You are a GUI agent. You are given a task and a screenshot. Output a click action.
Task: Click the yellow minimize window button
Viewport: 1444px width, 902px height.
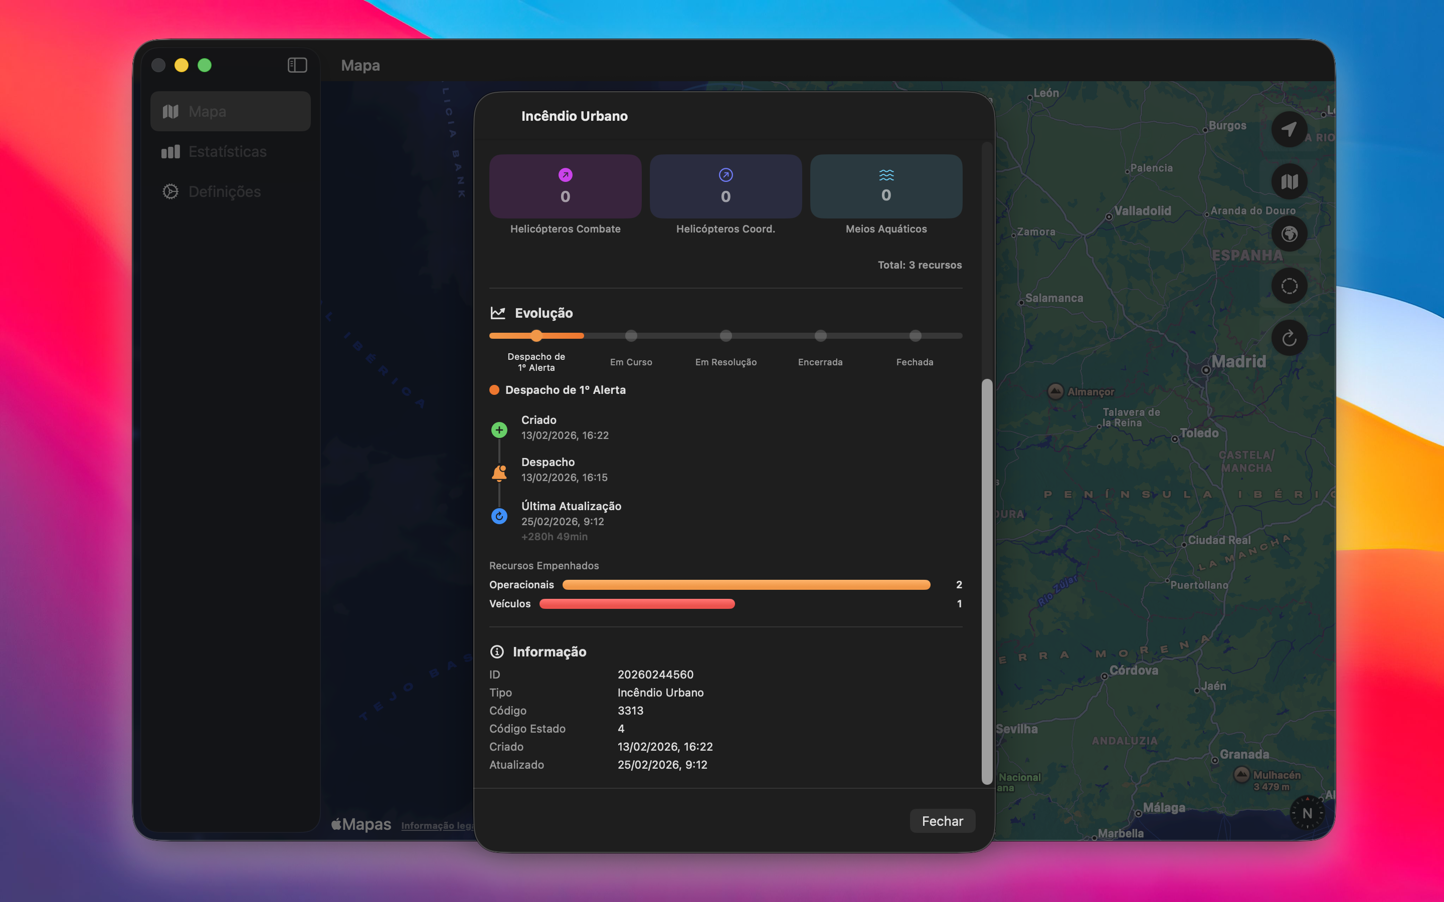point(182,65)
